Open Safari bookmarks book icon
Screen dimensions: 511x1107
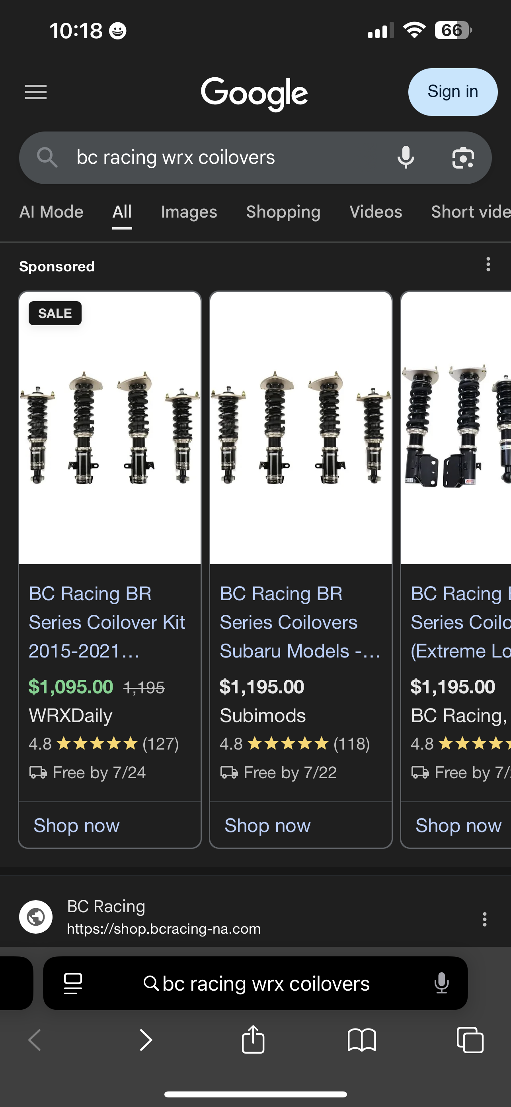click(x=362, y=1040)
